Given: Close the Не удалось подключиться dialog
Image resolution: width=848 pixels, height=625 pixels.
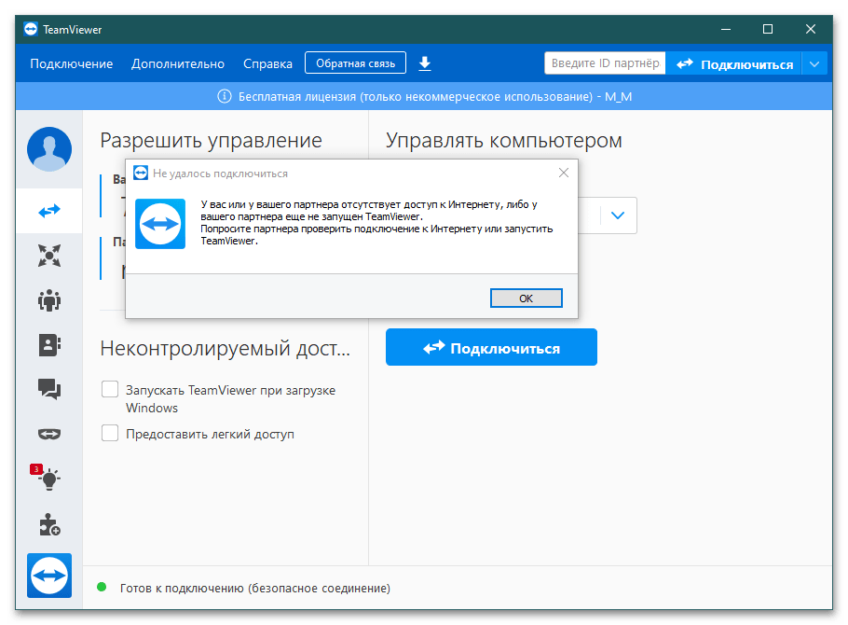Looking at the screenshot, I should (564, 173).
